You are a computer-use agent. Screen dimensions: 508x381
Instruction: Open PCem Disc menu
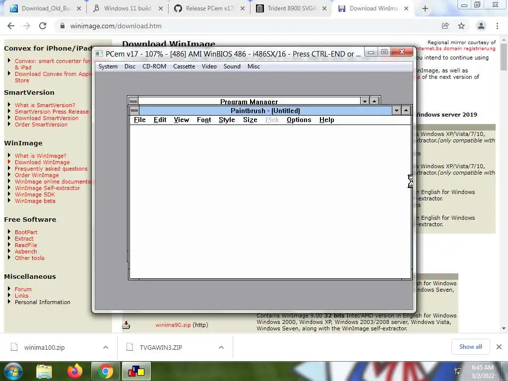[130, 66]
